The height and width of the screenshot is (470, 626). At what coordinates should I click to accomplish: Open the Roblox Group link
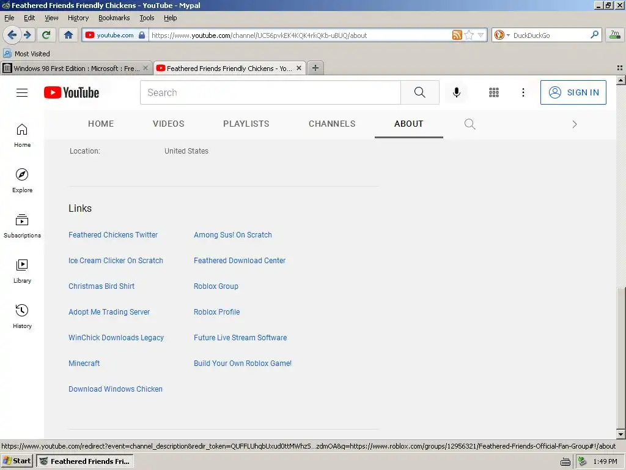(216, 286)
